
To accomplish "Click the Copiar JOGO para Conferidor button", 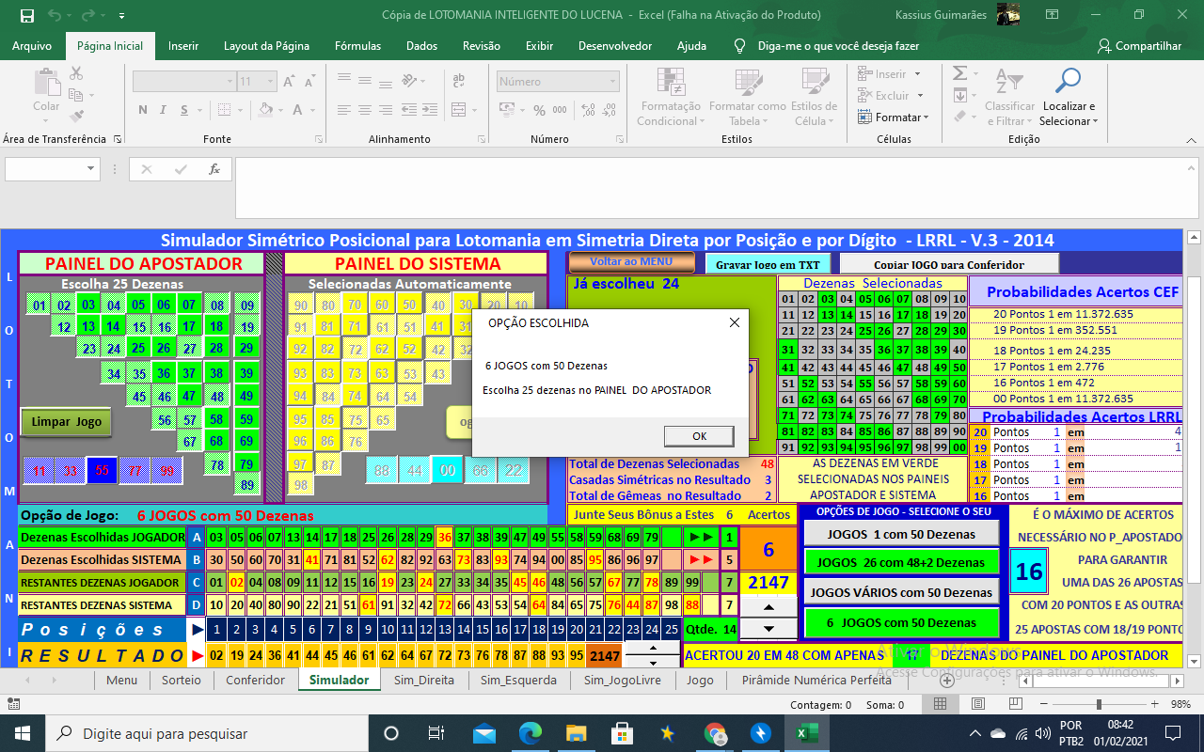I will point(949,264).
